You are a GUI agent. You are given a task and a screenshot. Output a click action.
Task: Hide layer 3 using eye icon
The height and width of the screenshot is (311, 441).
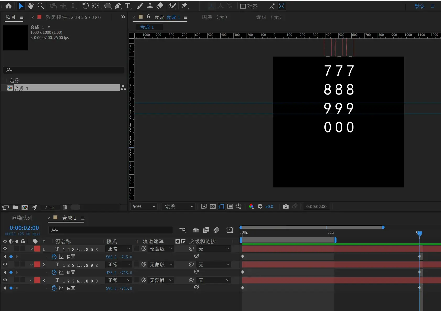(5, 280)
